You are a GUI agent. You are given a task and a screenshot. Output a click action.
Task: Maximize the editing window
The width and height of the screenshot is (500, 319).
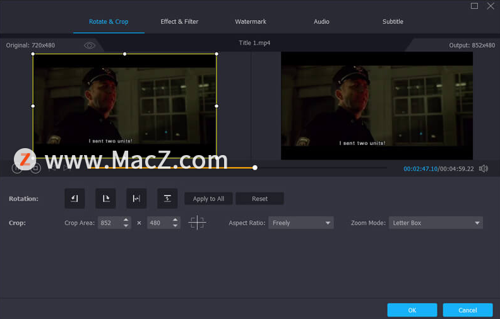[474, 6]
